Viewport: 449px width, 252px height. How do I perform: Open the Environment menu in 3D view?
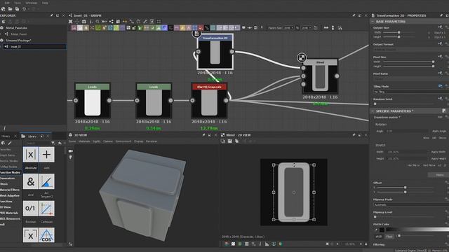123,141
